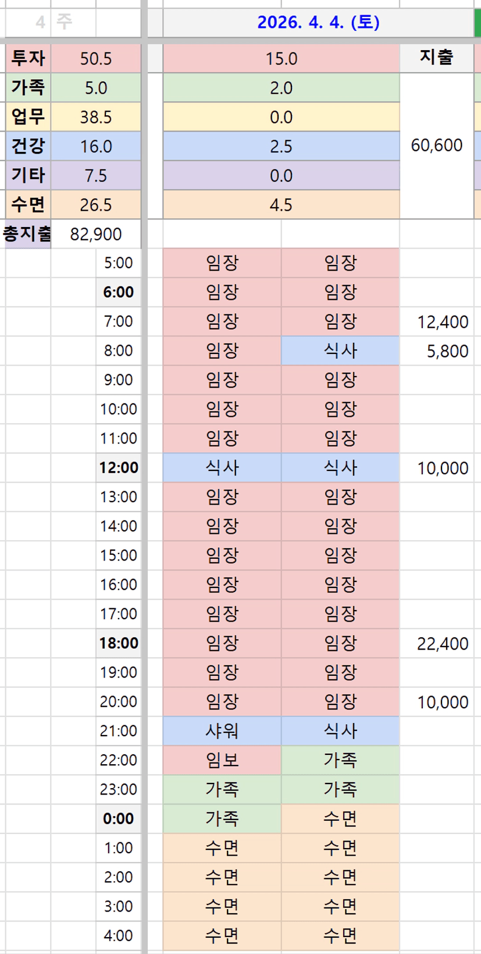Click the 12:00 time label
481x954 pixels.
(x=119, y=468)
